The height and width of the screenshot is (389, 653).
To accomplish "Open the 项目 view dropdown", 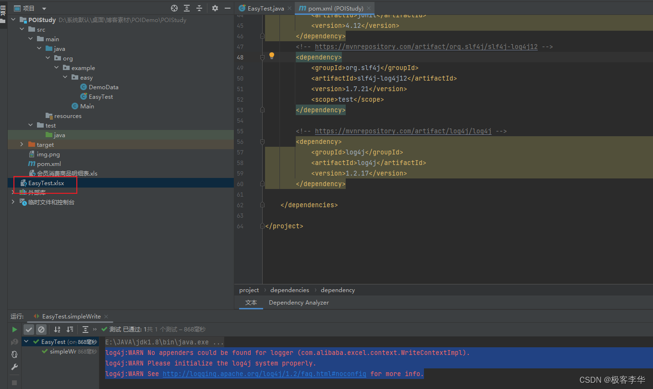I will tap(44, 9).
